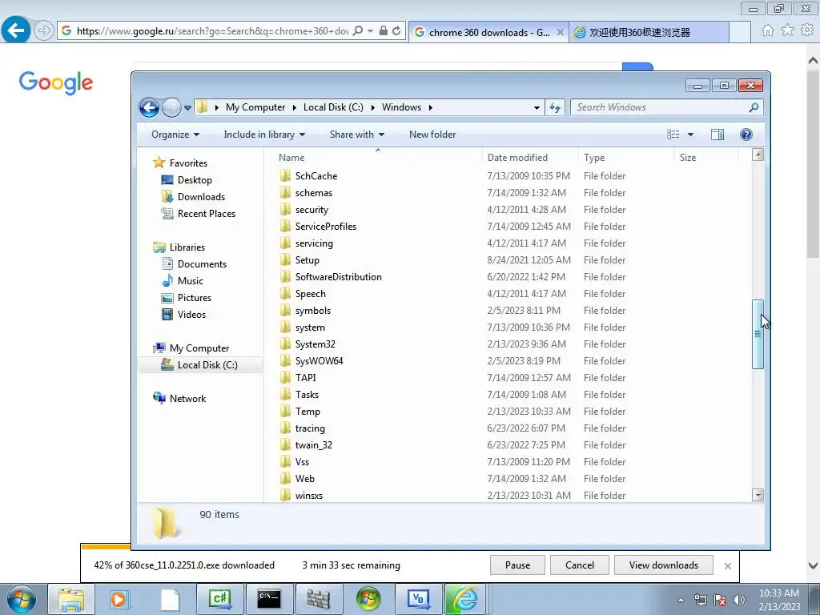Open IE Favorites star icon
820x615 pixels.
pyautogui.click(x=788, y=30)
